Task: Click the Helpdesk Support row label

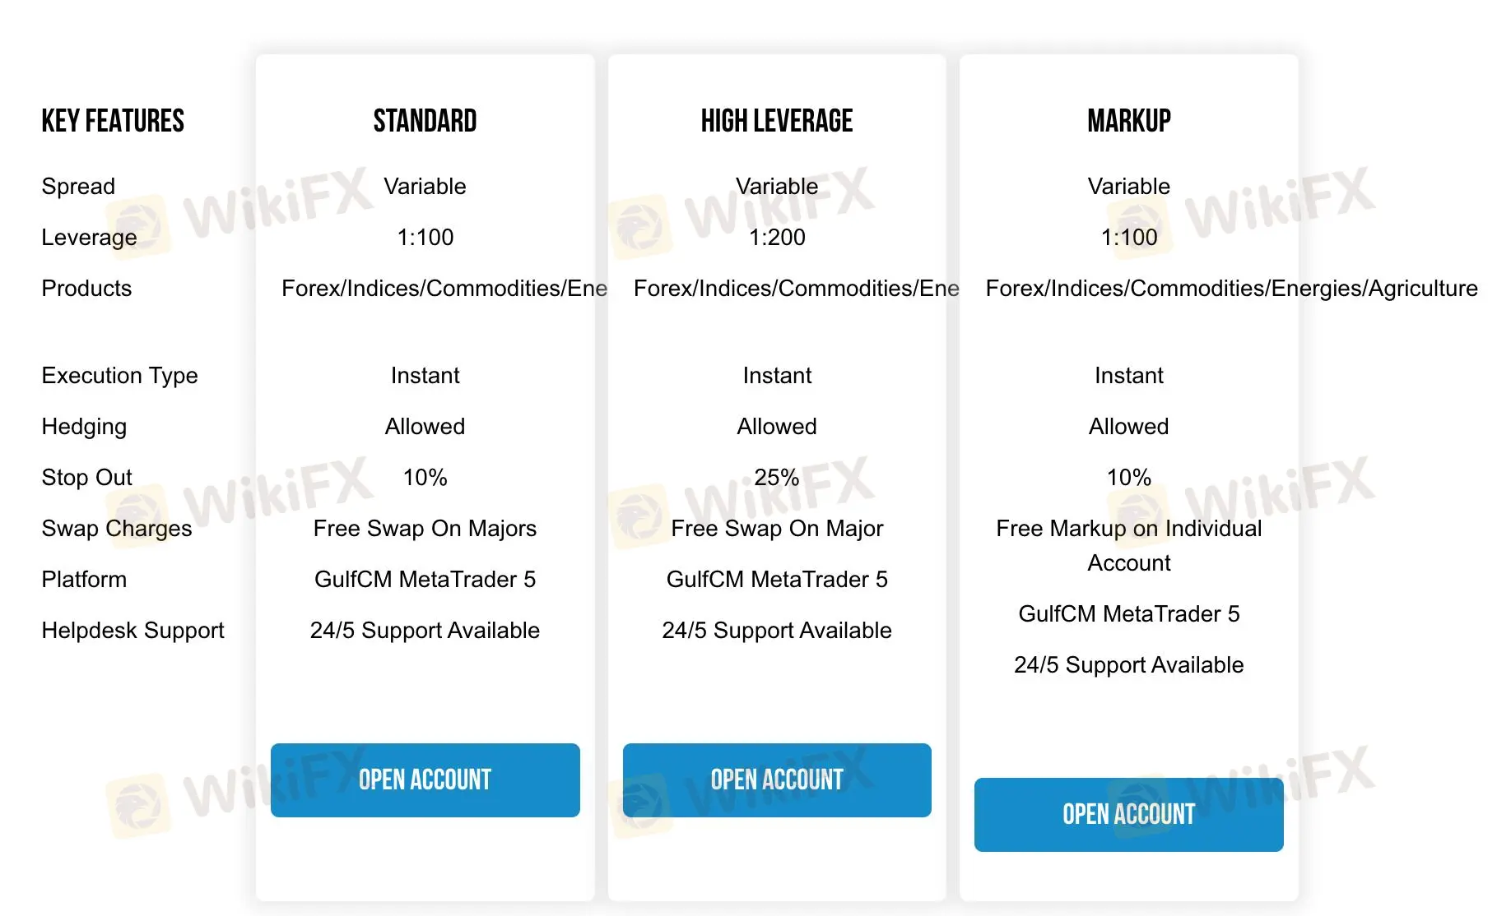Action: tap(133, 630)
